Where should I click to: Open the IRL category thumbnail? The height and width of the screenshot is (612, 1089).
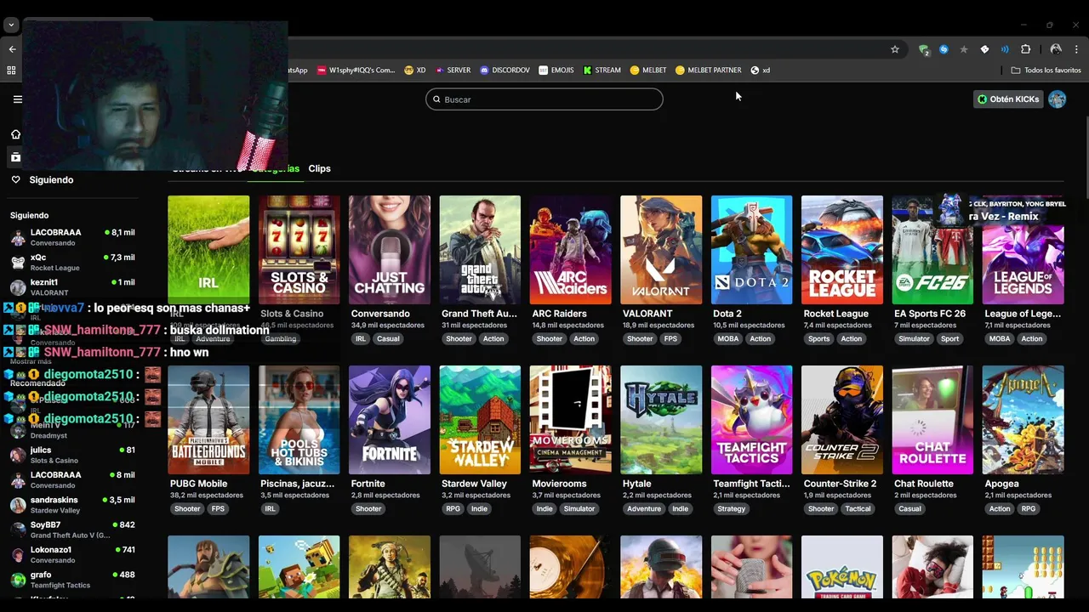click(x=208, y=250)
